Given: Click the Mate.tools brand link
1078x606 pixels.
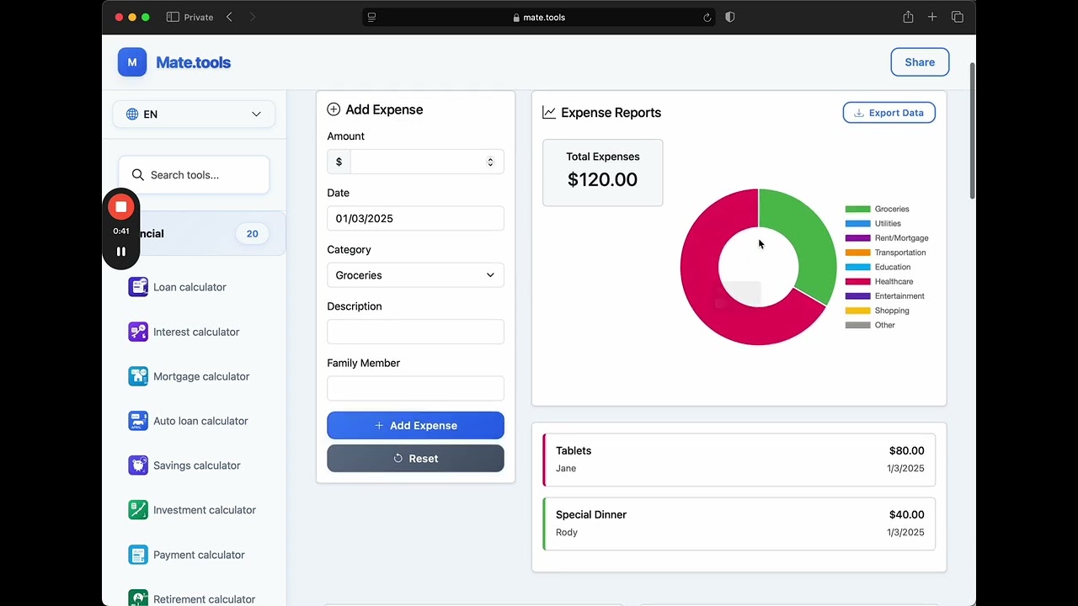Looking at the screenshot, I should pyautogui.click(x=193, y=62).
